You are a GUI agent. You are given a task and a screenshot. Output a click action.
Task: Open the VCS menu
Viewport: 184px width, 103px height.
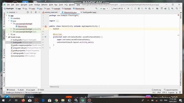[66, 5]
